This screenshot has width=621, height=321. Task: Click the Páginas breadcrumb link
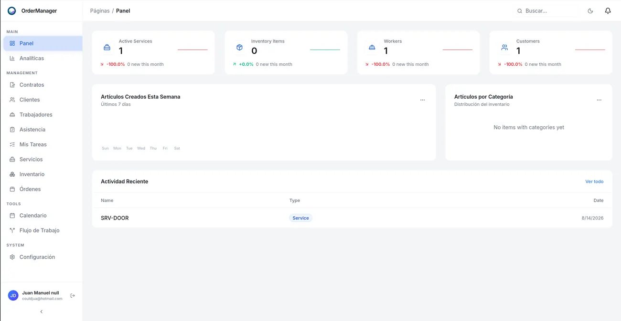100,11
